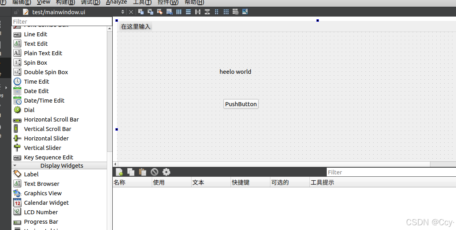
Task: Click the Break Layout icon
Action: (x=236, y=12)
